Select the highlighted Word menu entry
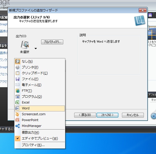 [x=40, y=108]
